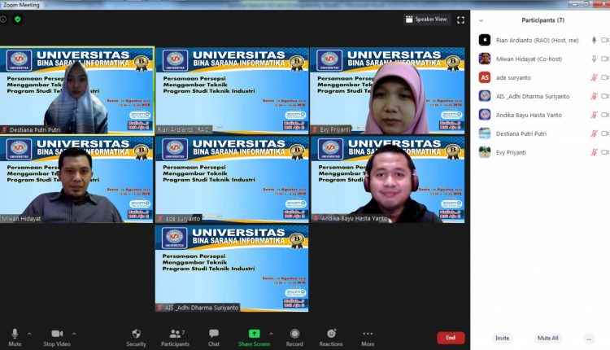Switch to Speaker View
610x350 pixels.
426,19
